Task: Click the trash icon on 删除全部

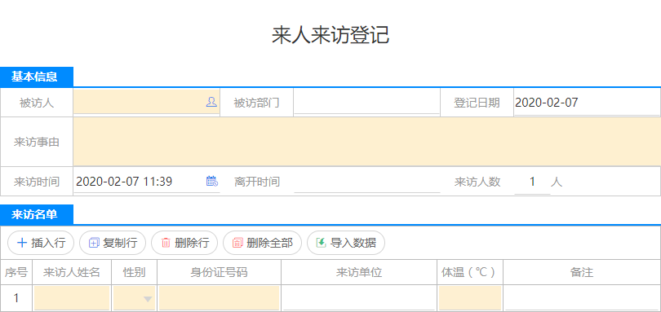Action: 237,243
